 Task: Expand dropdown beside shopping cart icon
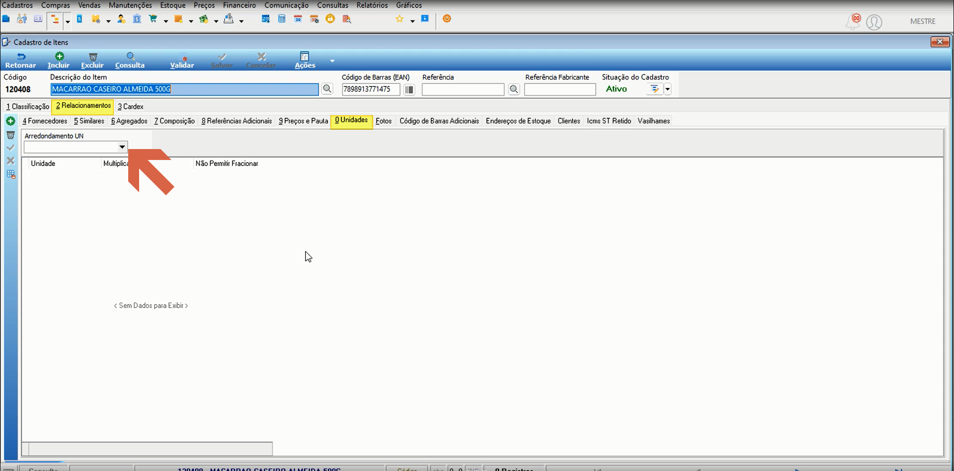[166, 21]
